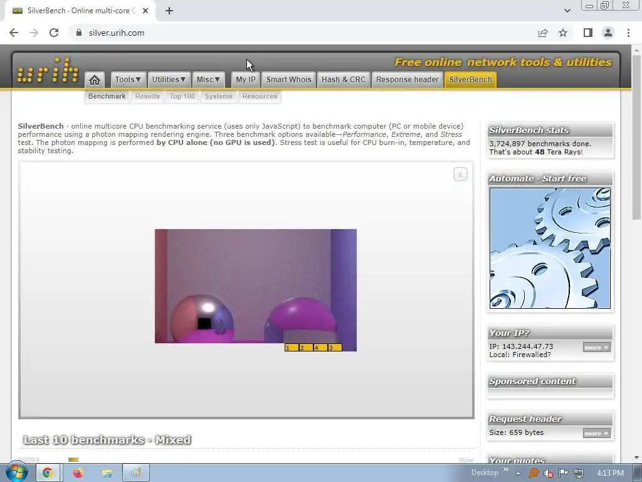The width and height of the screenshot is (642, 482).
Task: Open the My IP tab
Action: click(x=246, y=80)
